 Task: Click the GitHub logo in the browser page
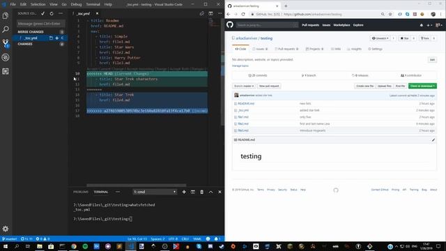pyautogui.click(x=230, y=25)
